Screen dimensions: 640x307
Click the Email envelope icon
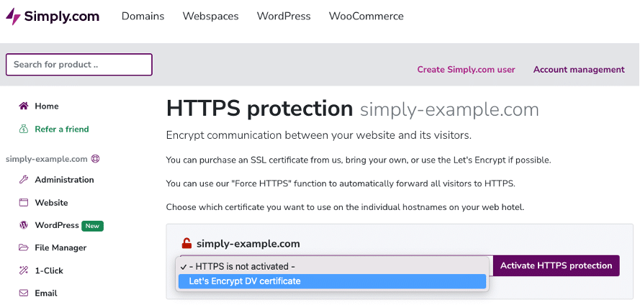click(24, 293)
